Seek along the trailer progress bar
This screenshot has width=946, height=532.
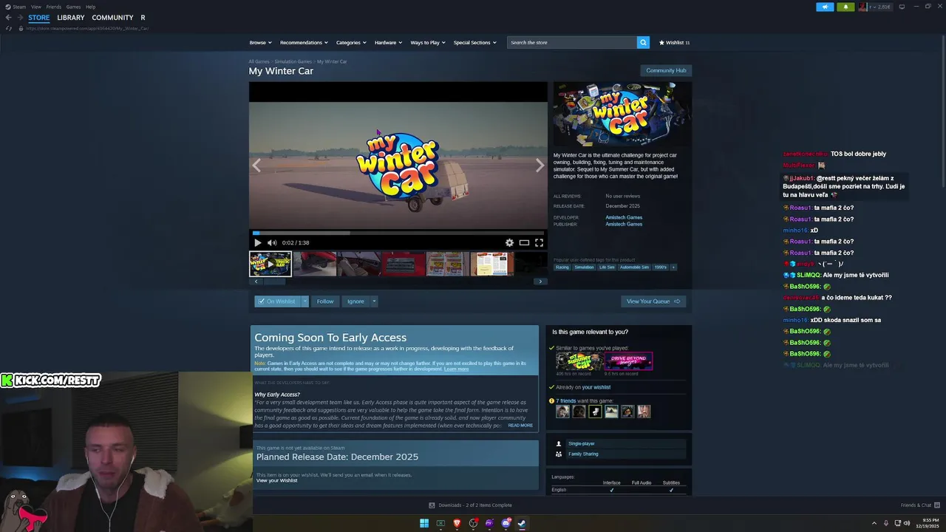pos(398,233)
